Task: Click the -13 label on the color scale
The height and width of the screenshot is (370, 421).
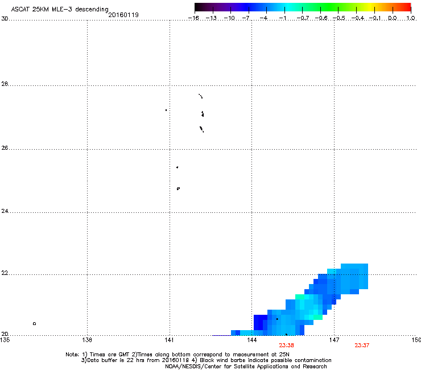Action: pos(211,18)
